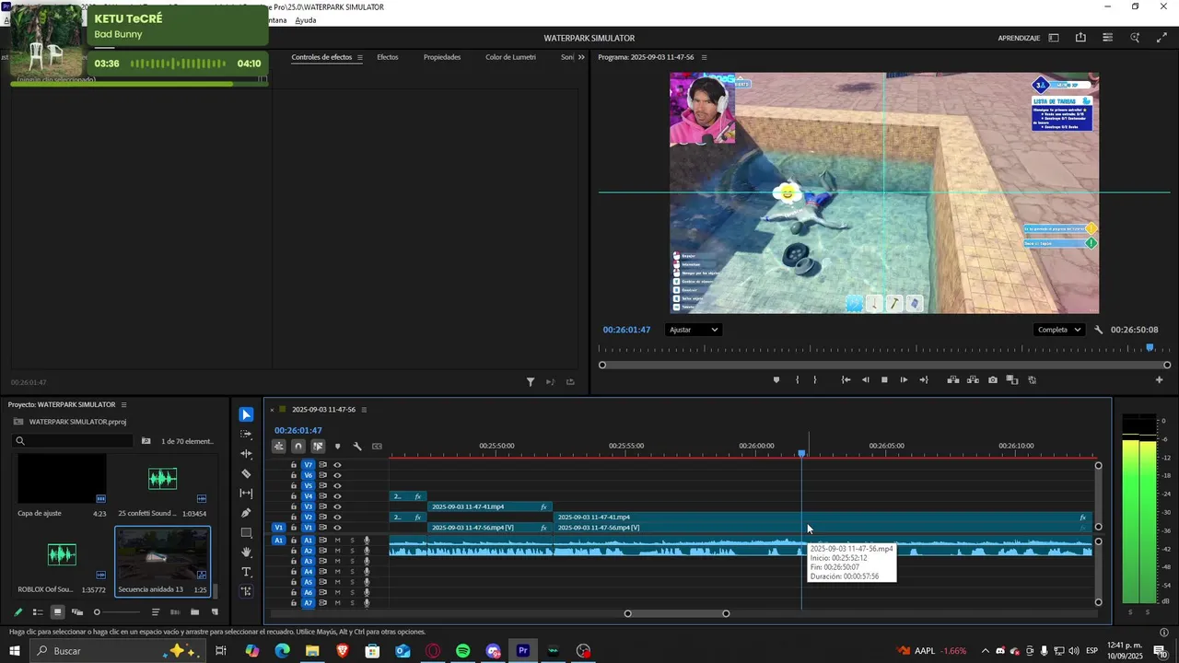This screenshot has width=1179, height=663.
Task: Open the Ayuda menu
Action: 306,20
